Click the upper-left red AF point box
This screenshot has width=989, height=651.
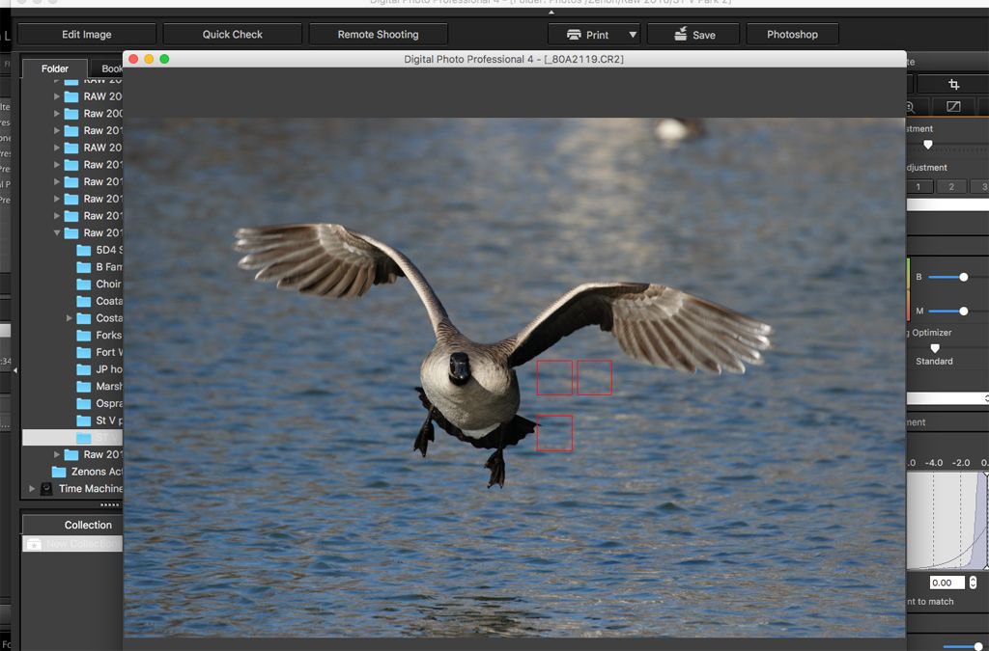tap(555, 377)
